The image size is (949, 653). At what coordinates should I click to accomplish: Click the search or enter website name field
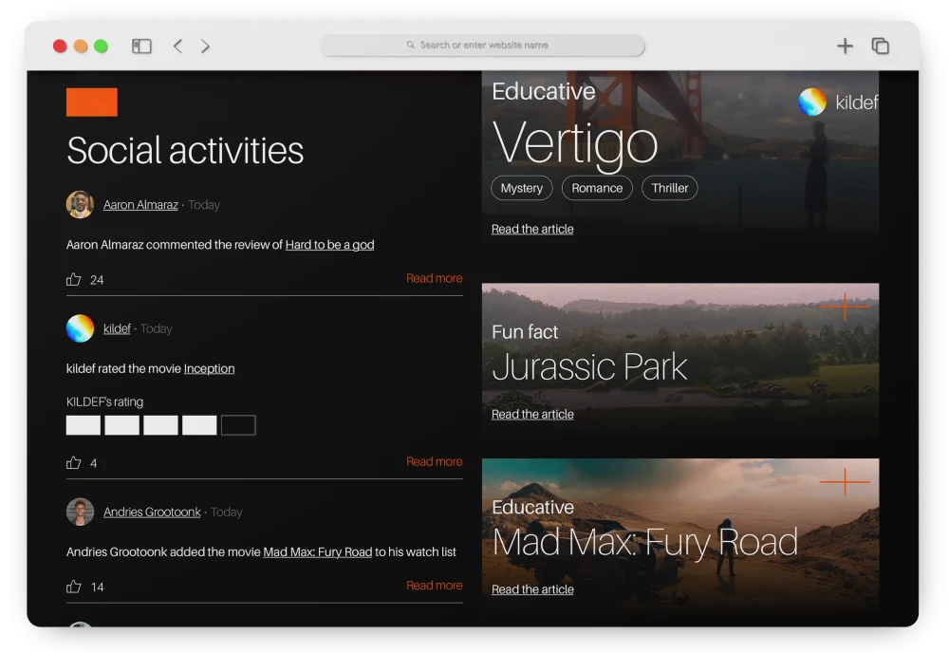pos(482,45)
